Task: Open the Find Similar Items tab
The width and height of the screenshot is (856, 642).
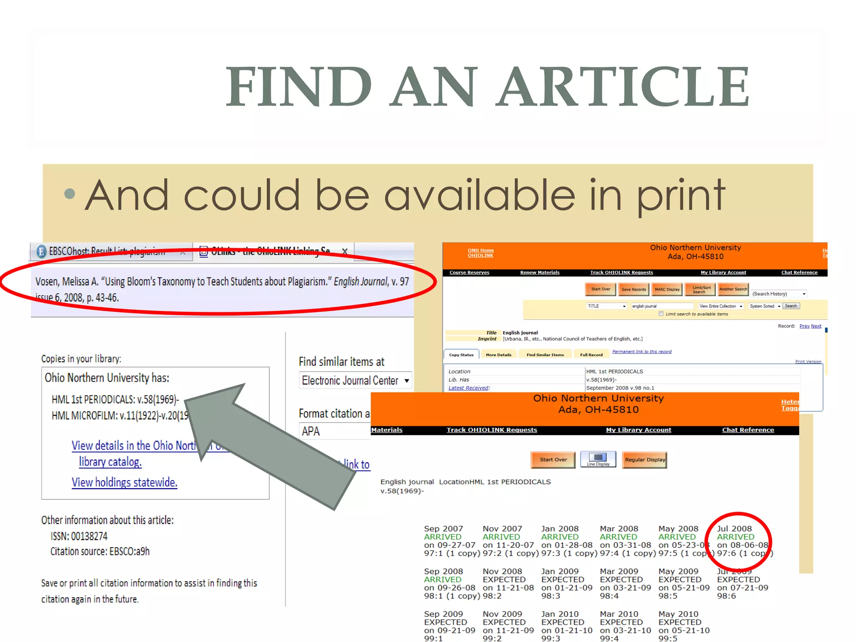Action: pos(545,355)
